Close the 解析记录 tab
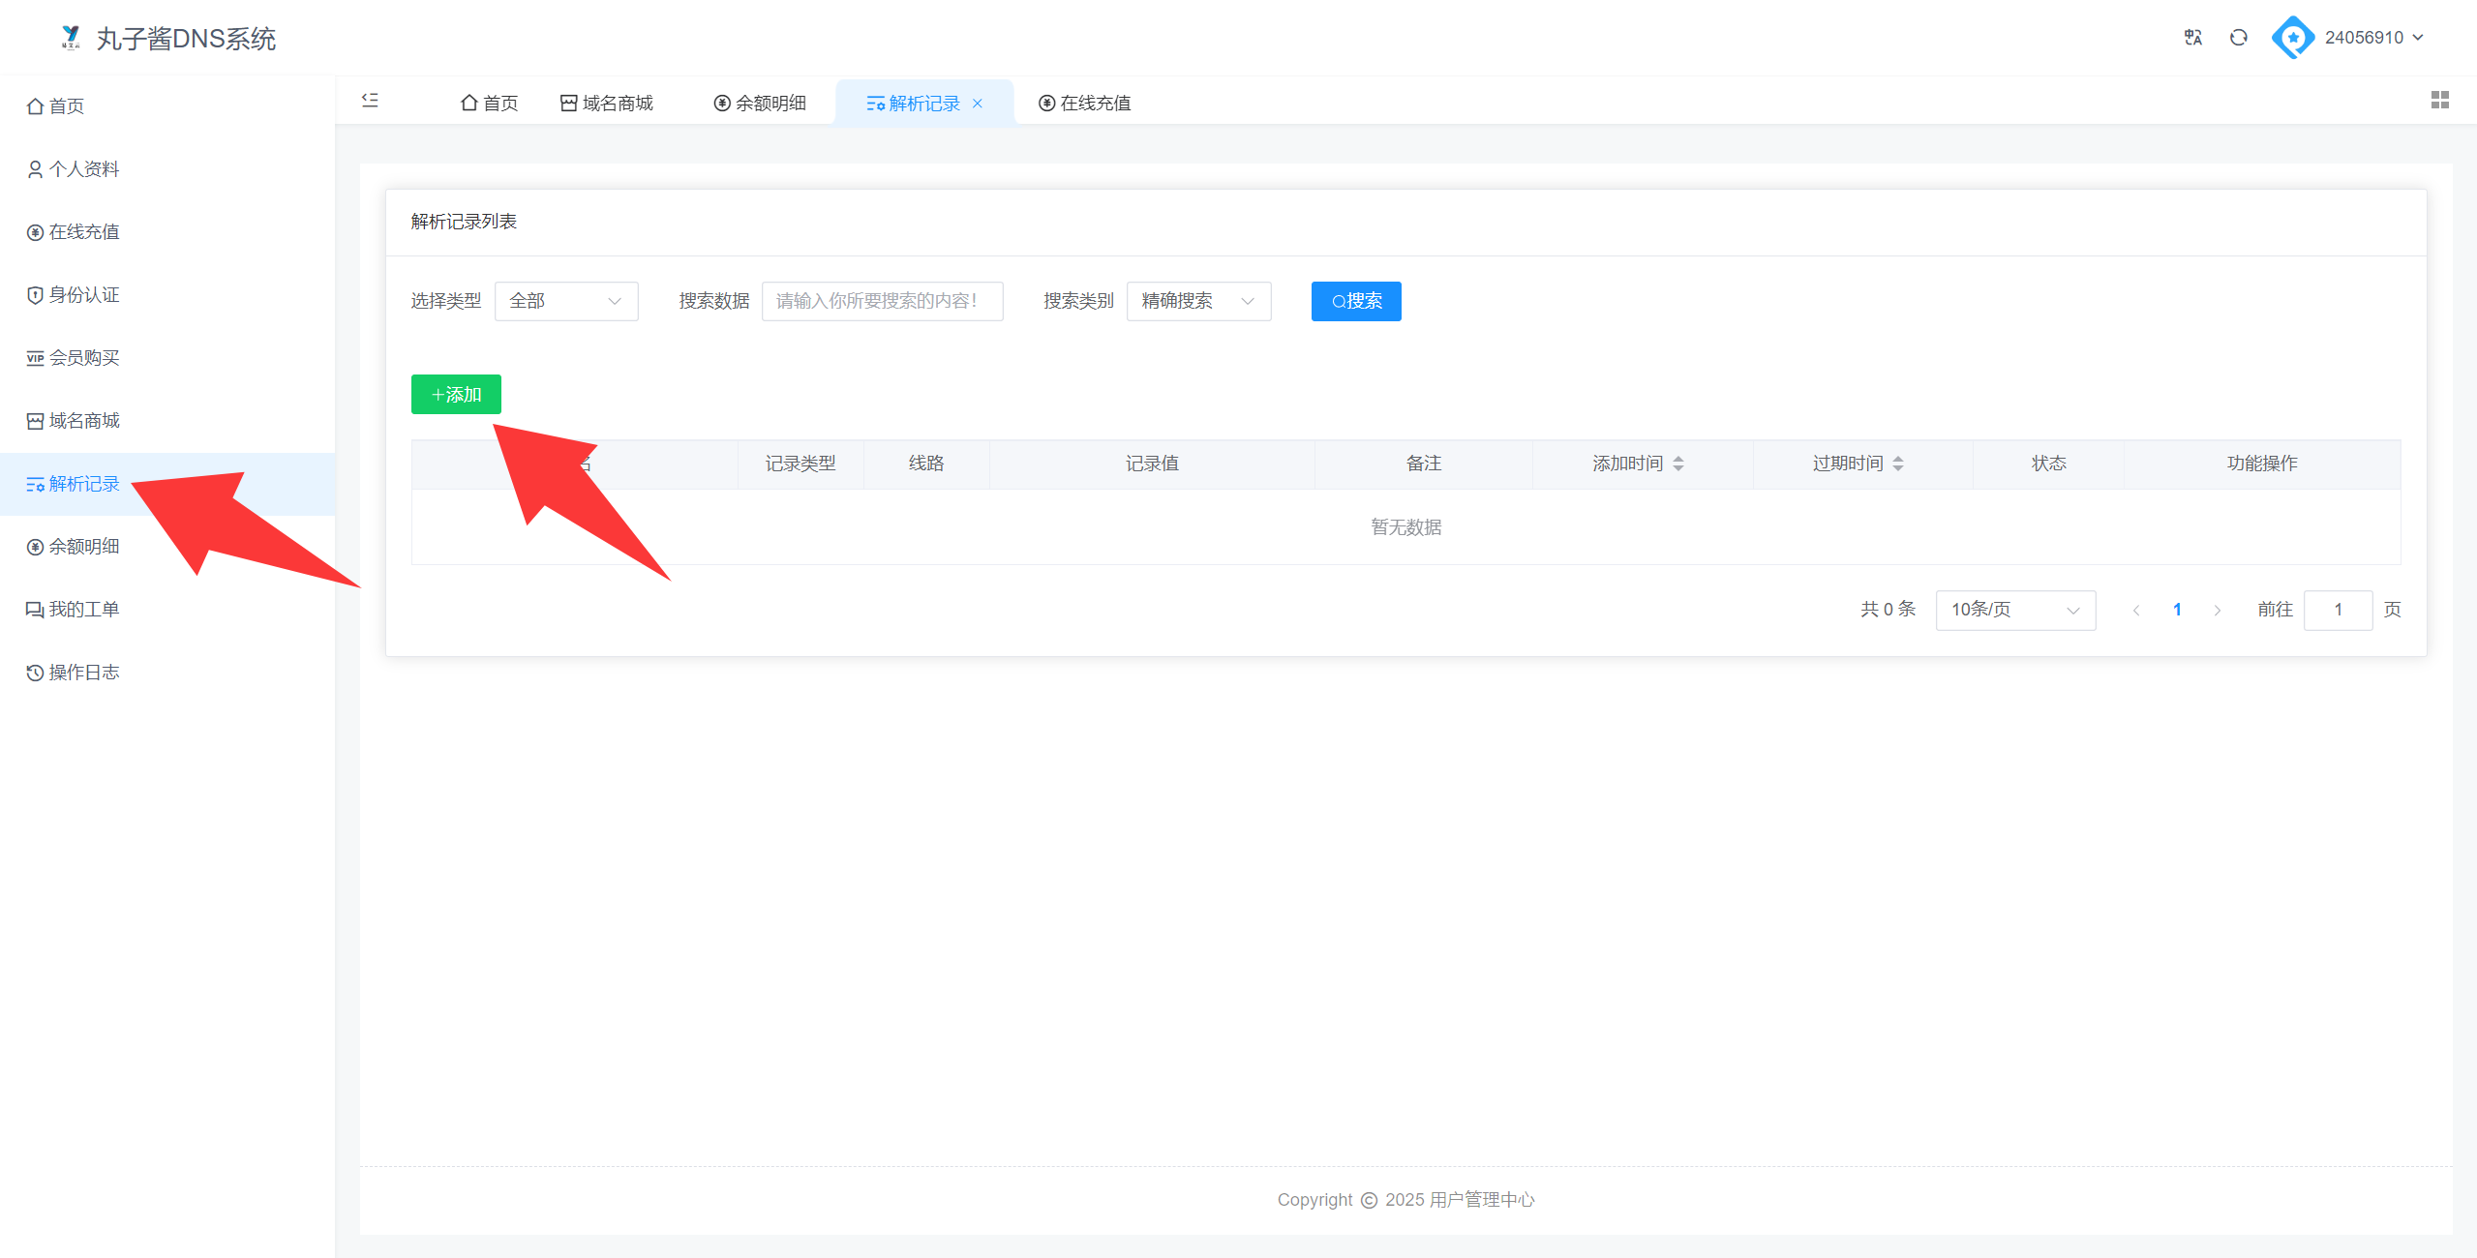The width and height of the screenshot is (2477, 1258). coord(978,104)
